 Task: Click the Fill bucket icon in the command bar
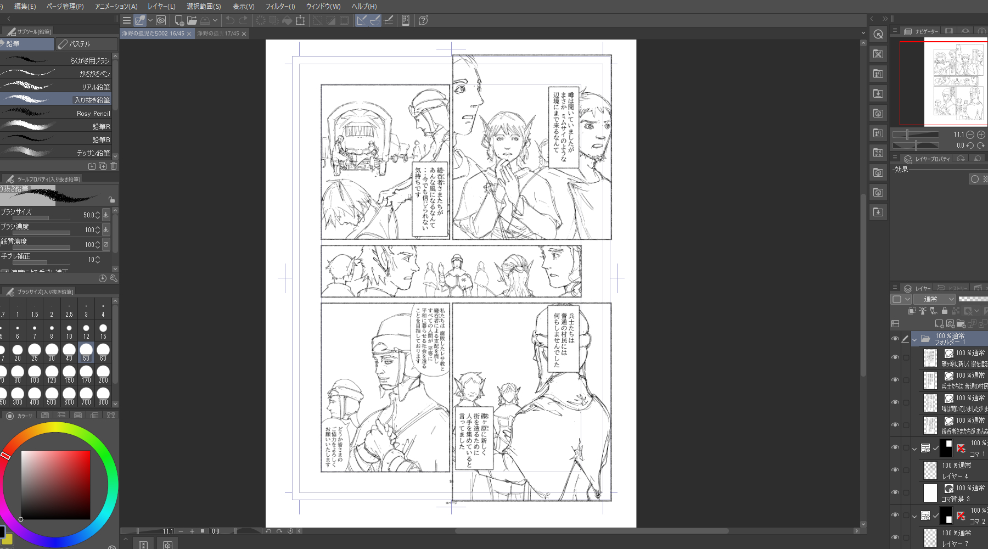(x=287, y=20)
